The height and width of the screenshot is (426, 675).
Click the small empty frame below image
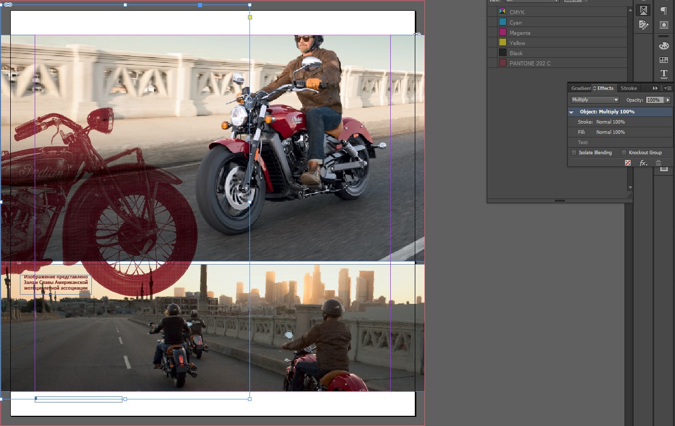point(79,399)
